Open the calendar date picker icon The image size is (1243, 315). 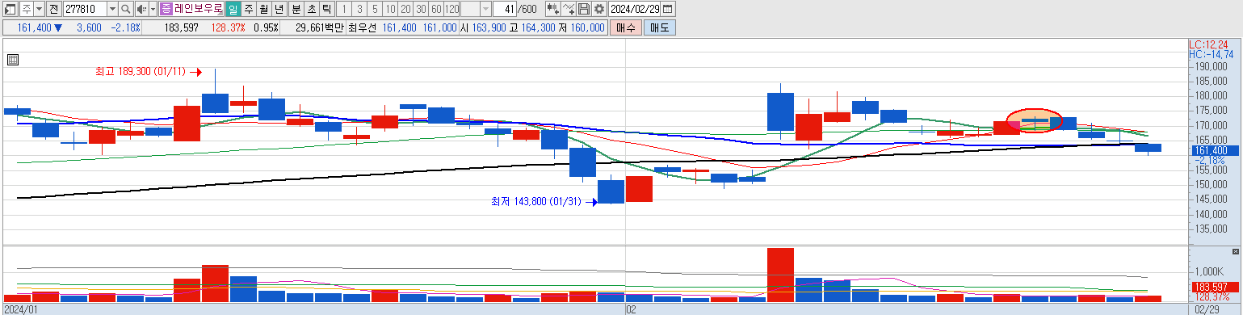[668, 9]
